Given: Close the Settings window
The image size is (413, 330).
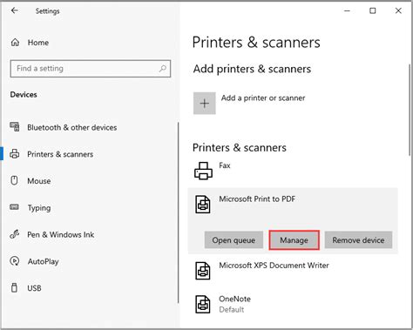Looking at the screenshot, I should pyautogui.click(x=398, y=11).
